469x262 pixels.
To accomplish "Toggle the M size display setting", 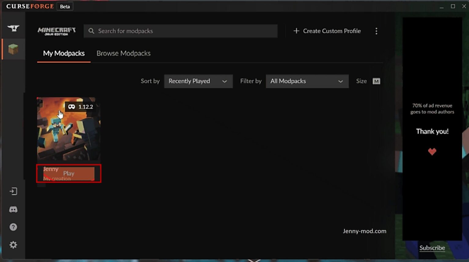I will tap(376, 81).
